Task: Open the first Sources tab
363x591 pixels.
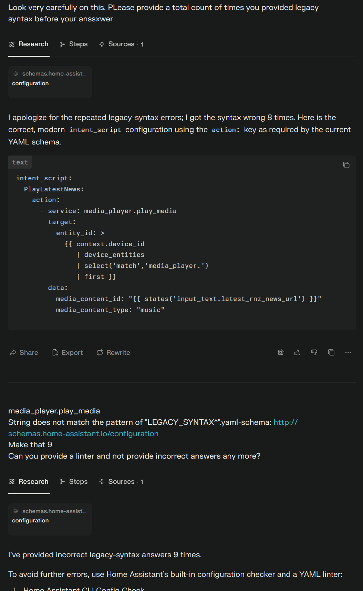Action: pos(121,44)
